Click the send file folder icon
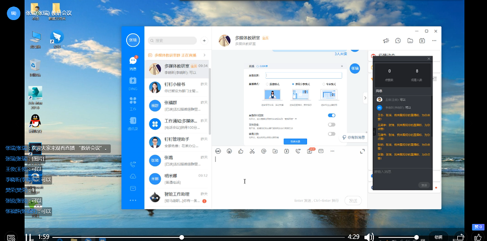Viewport: 487px width, 241px height. [x=275, y=151]
